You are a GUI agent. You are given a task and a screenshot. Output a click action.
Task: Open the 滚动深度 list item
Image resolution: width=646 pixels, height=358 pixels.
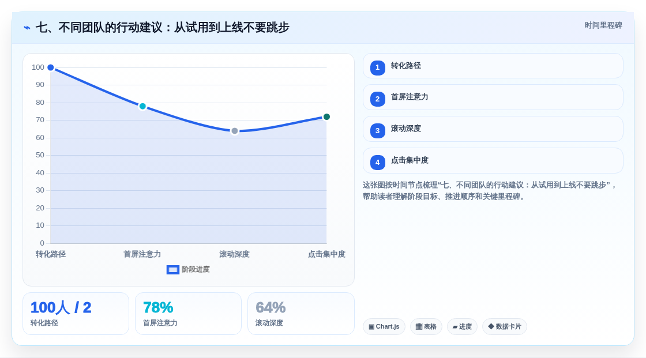[493, 129]
